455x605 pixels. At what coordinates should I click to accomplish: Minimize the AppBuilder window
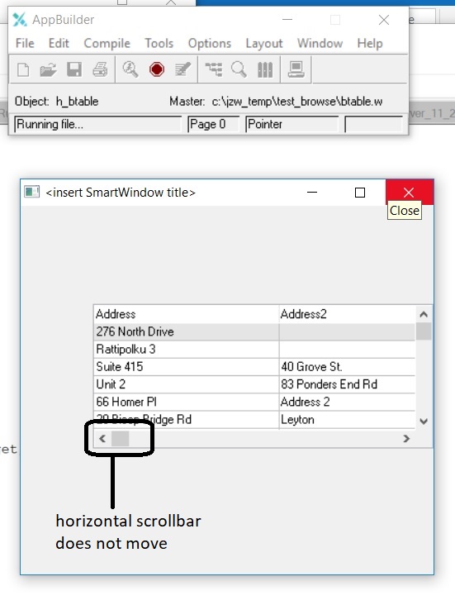(x=287, y=20)
